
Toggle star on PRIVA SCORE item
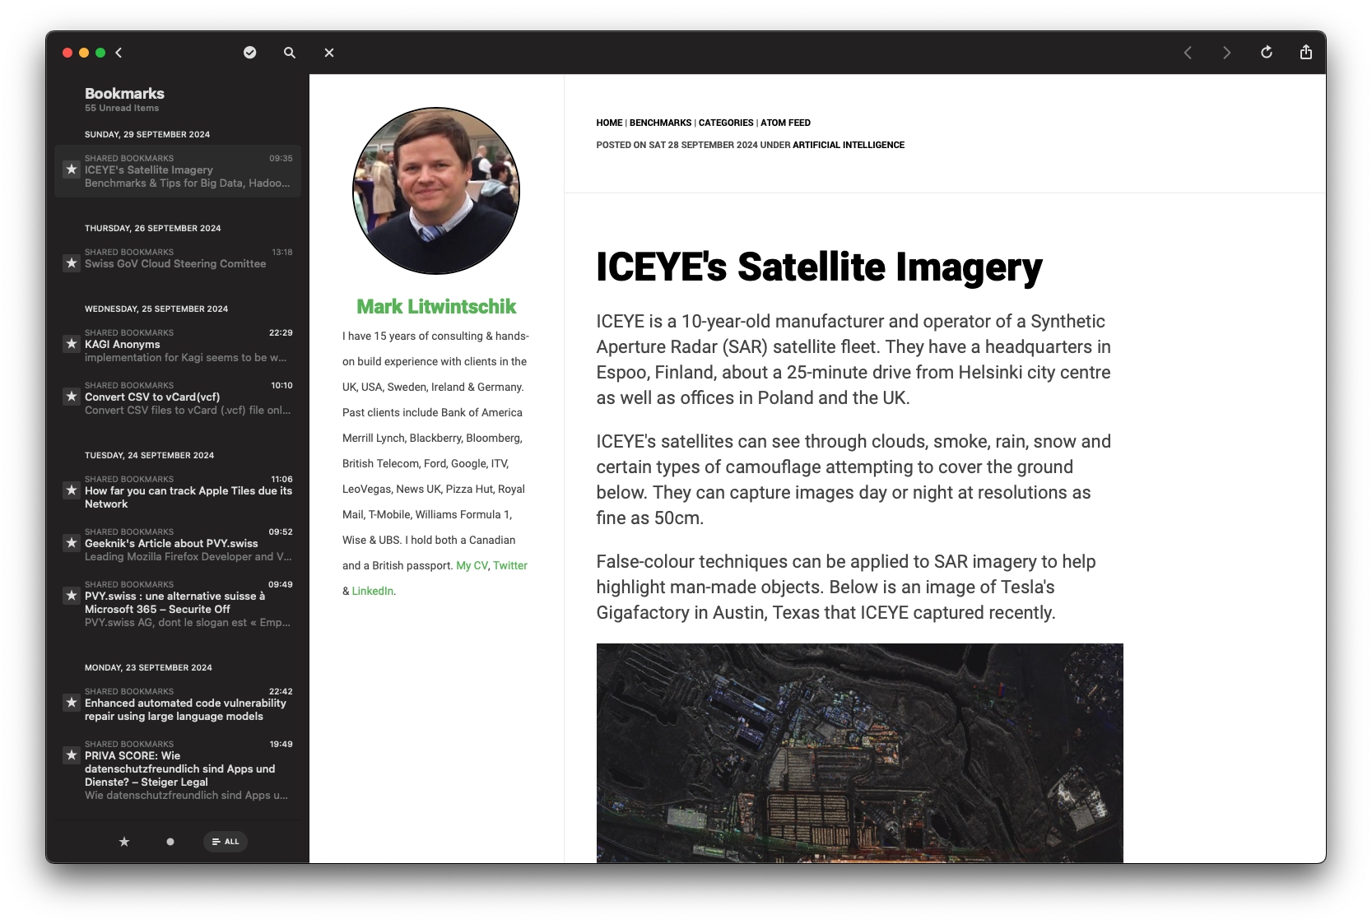(x=72, y=755)
